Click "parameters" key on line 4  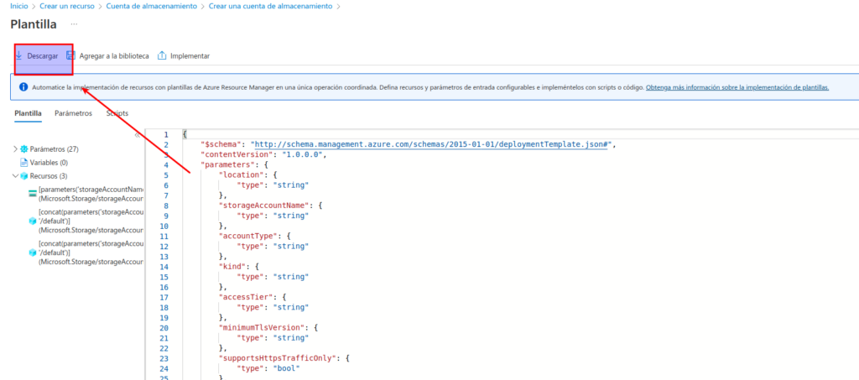[x=226, y=164]
